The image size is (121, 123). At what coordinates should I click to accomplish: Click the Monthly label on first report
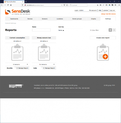(x=10, y=68)
